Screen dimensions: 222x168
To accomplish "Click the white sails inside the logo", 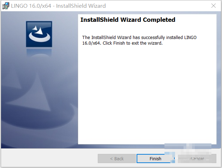I will pyautogui.click(x=37, y=30).
